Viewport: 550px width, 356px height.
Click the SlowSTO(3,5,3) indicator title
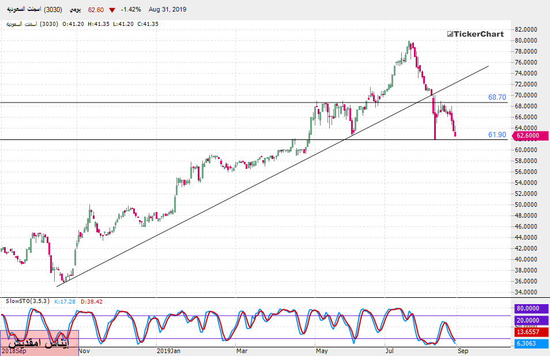27,301
